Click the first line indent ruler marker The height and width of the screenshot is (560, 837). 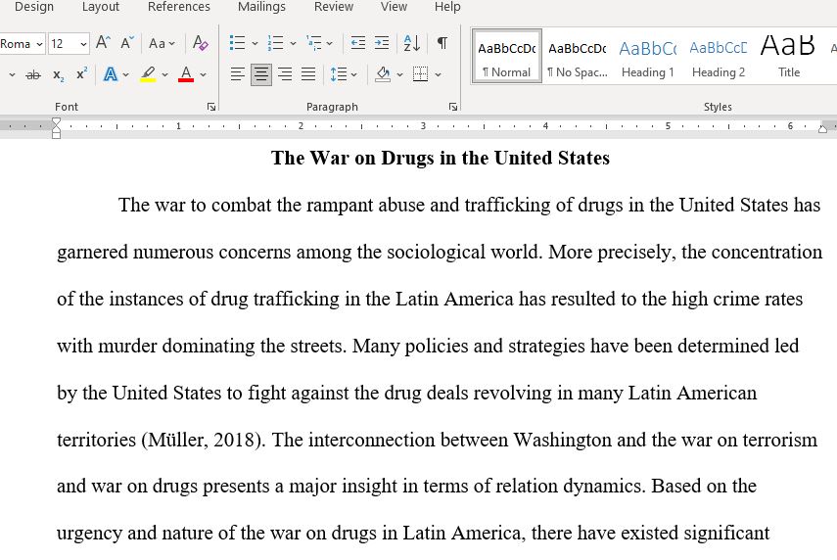pos(56,122)
